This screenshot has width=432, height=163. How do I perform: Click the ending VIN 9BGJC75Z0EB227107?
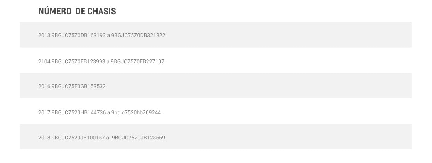click(137, 61)
